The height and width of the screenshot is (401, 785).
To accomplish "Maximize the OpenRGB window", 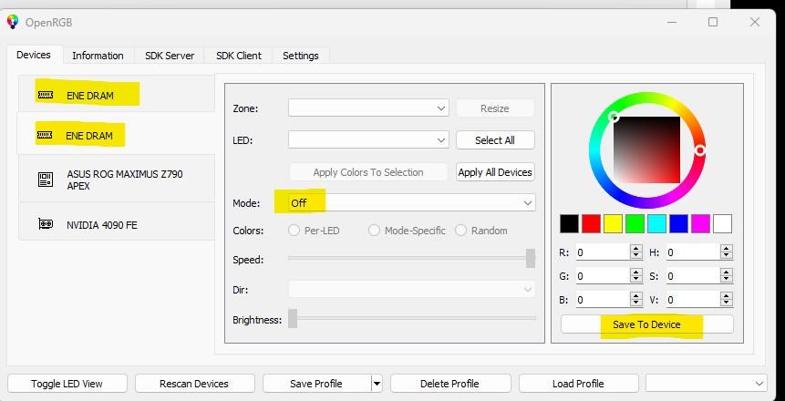I will coord(713,22).
